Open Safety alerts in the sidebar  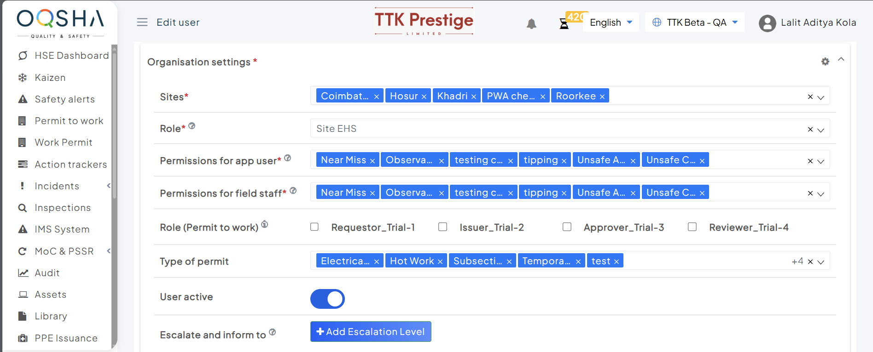click(x=64, y=99)
